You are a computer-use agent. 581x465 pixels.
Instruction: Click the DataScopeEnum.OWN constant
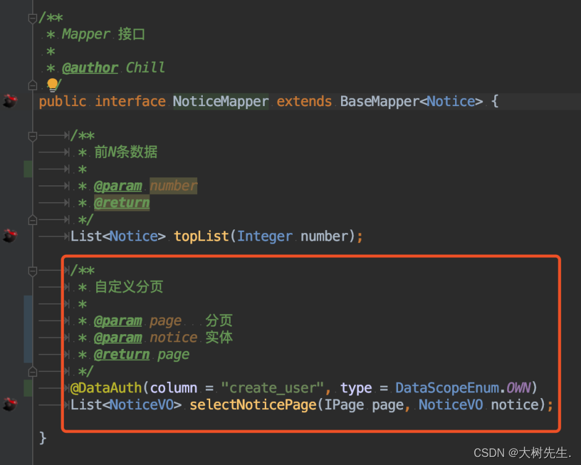[463, 387]
